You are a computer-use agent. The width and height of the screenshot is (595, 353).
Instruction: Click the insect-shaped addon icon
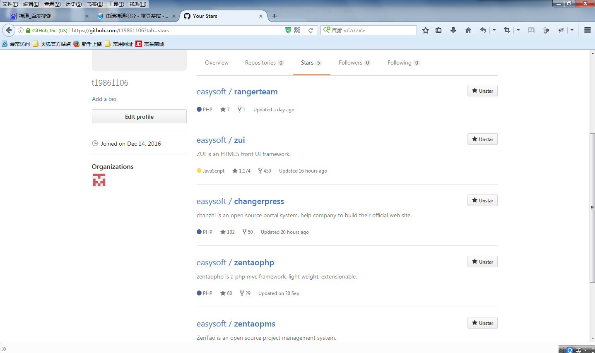click(x=561, y=30)
